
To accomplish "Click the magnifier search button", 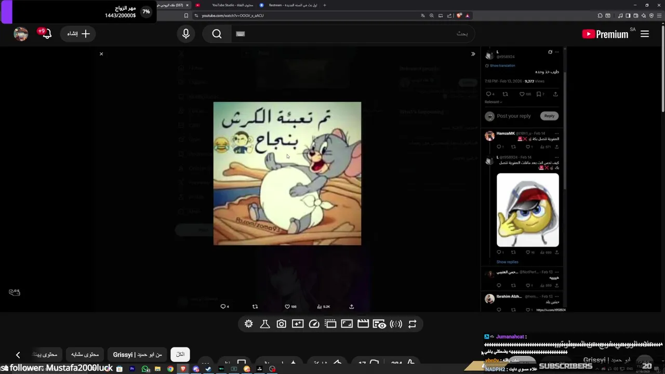I will [x=217, y=34].
